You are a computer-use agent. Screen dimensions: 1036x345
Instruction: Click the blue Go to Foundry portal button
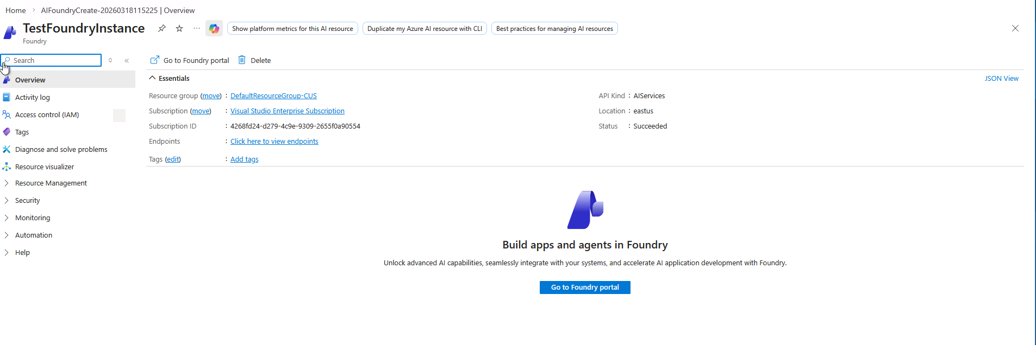coord(585,287)
